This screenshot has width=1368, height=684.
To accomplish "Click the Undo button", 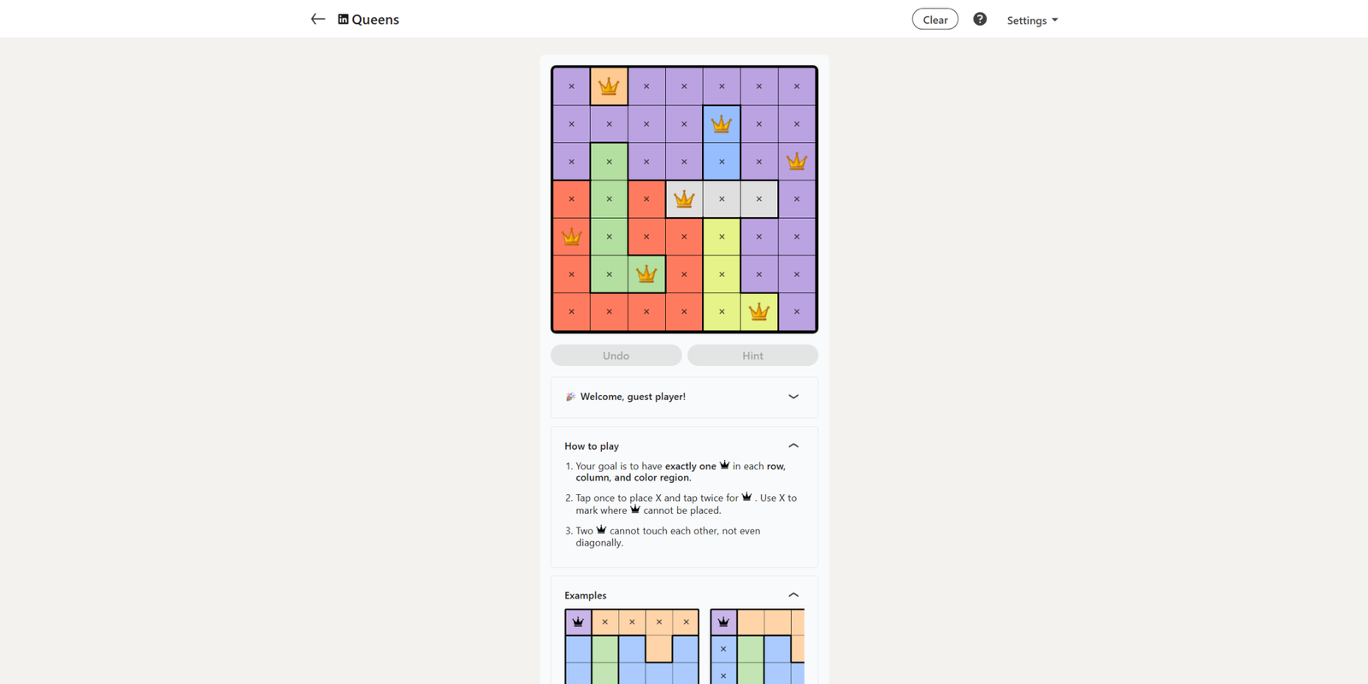I will pos(616,356).
